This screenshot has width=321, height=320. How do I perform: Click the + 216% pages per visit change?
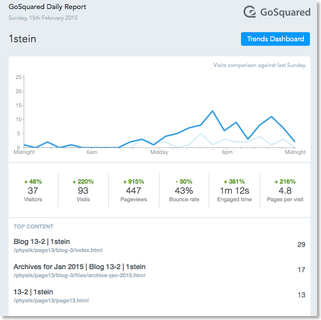coord(285,182)
